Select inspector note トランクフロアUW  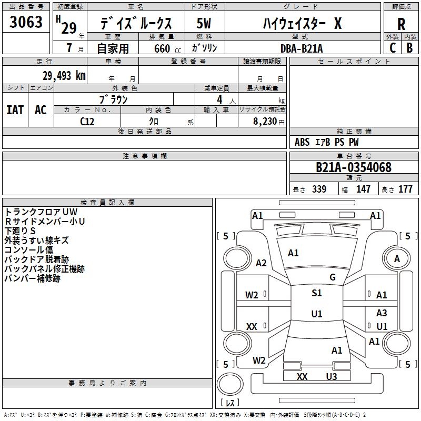point(41,212)
